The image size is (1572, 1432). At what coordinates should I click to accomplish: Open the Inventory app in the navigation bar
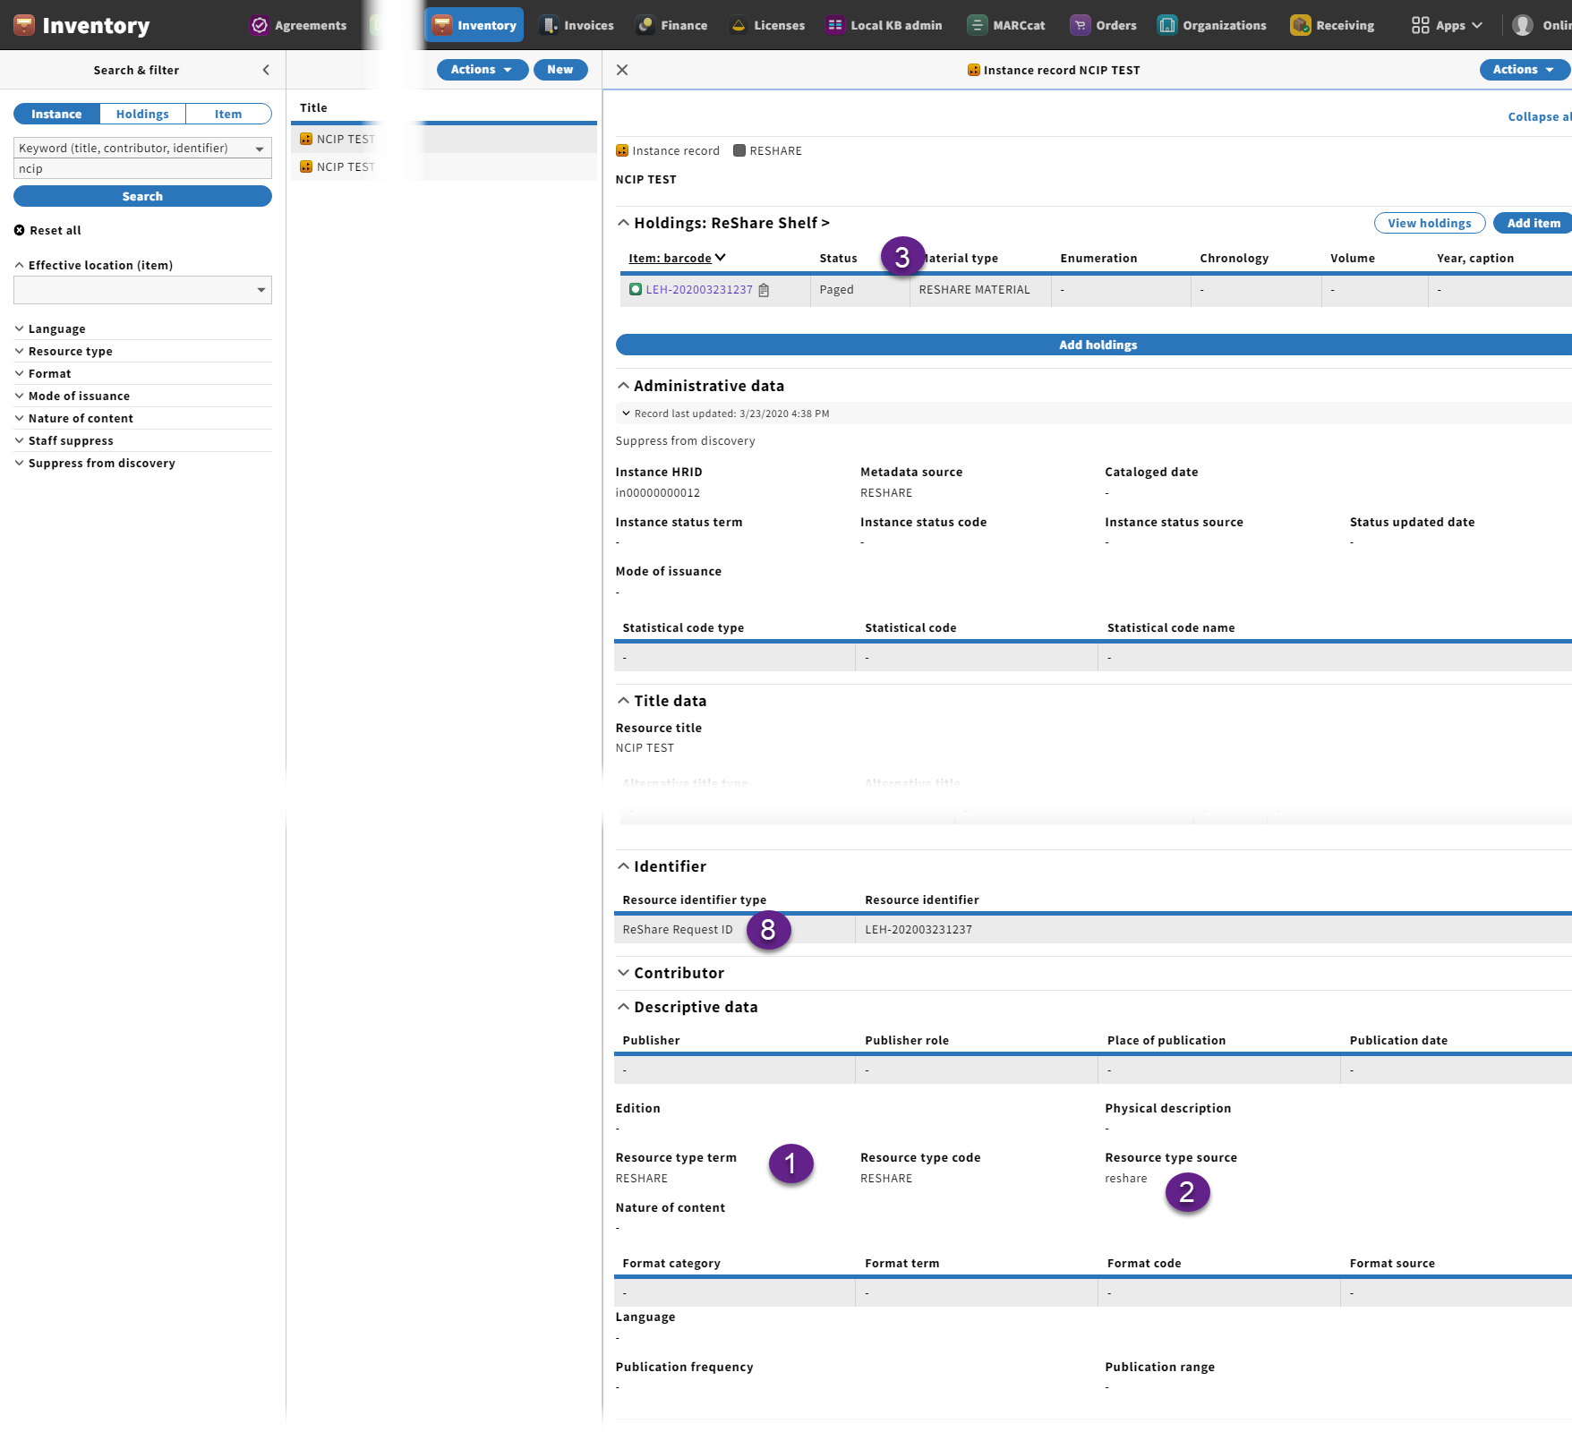click(474, 25)
